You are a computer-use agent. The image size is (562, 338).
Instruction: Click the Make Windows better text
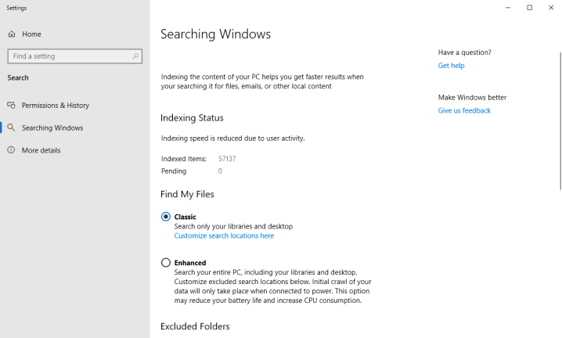pyautogui.click(x=472, y=98)
